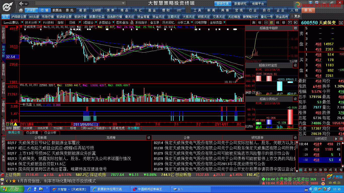Select the BS决策 template
The width and height of the screenshot is (344, 193).
(28, 128)
